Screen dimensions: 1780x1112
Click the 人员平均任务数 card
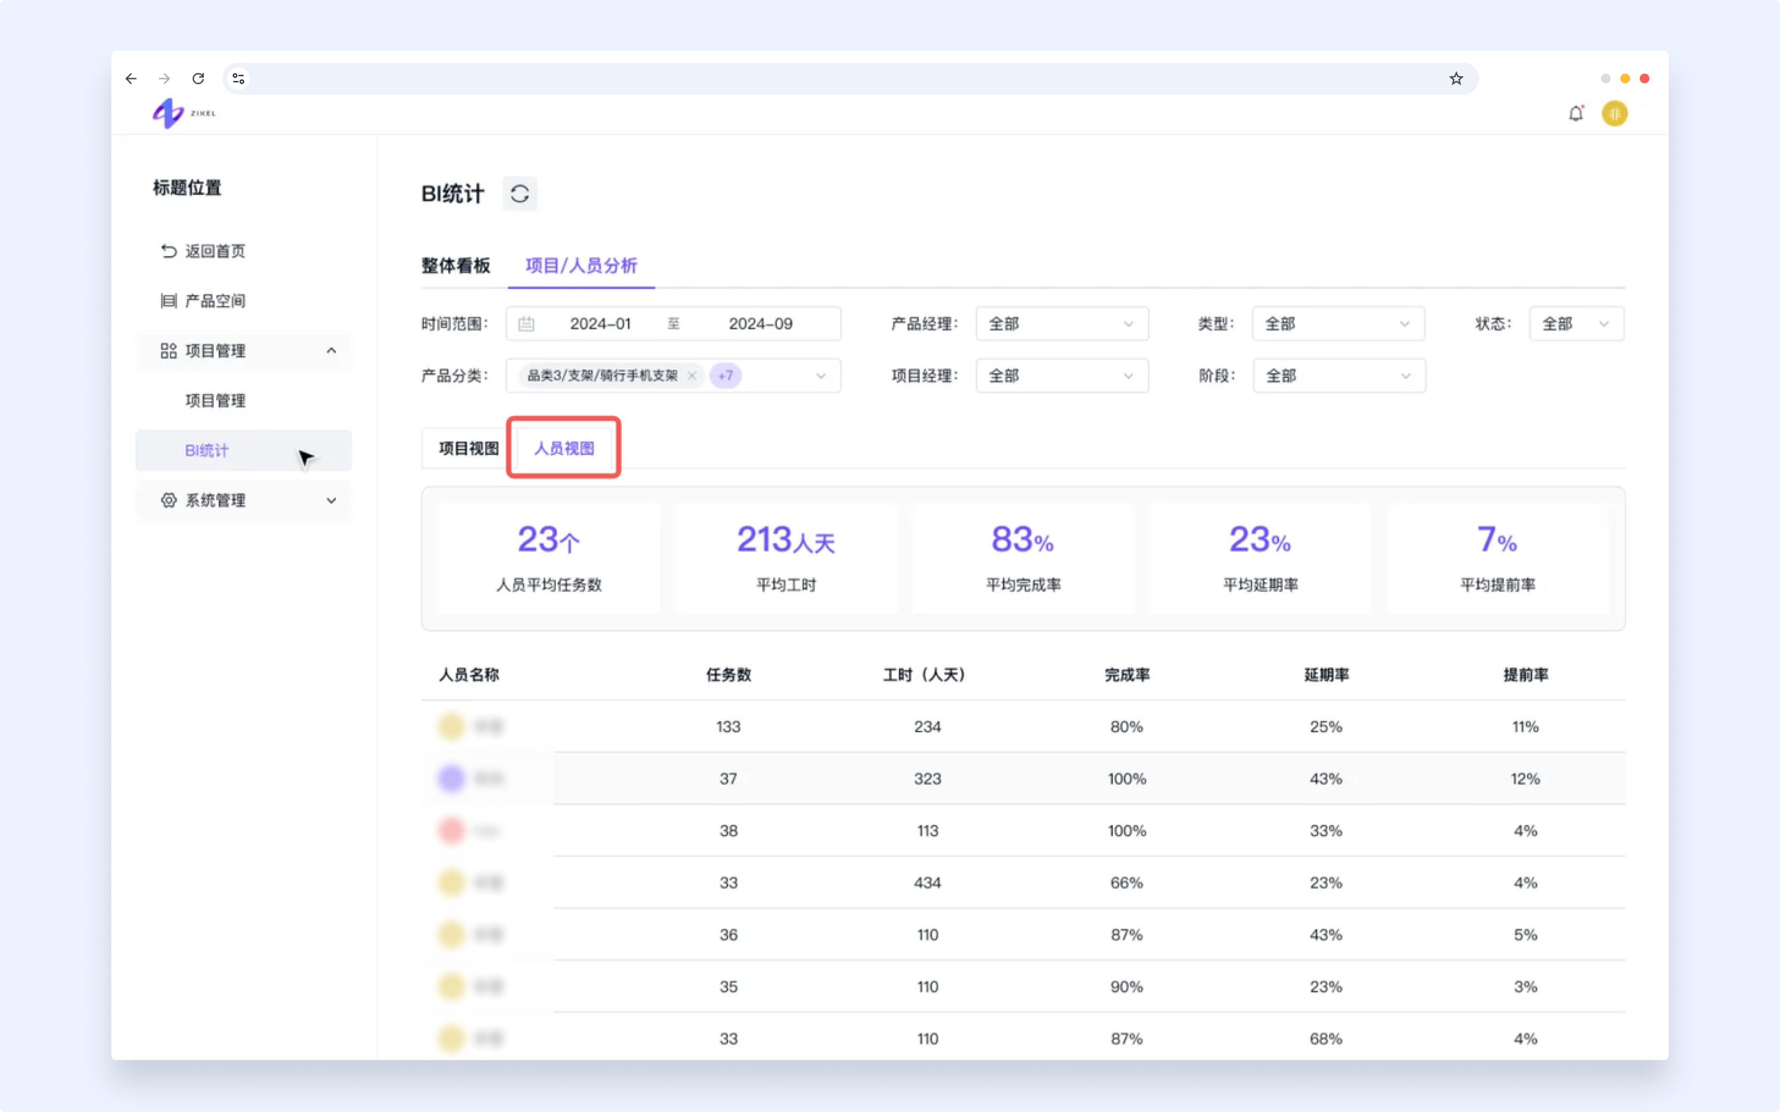click(x=549, y=559)
